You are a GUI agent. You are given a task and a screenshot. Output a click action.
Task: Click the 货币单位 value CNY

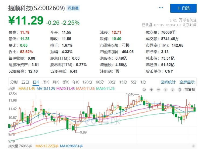pos(169,71)
